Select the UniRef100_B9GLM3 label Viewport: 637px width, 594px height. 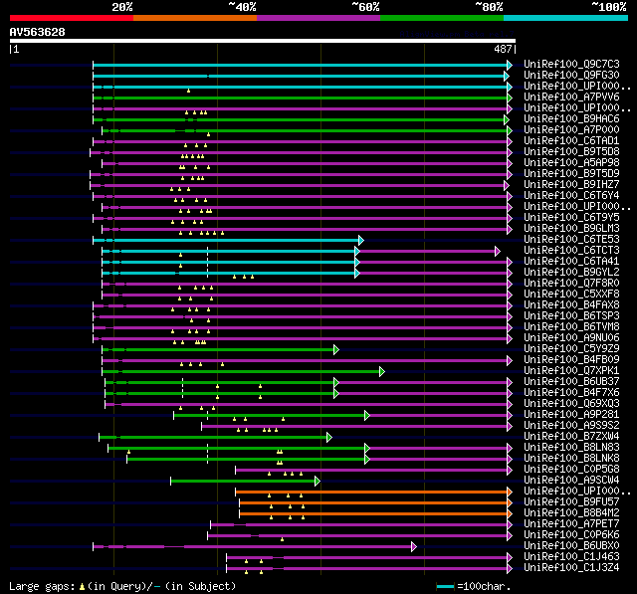point(571,229)
